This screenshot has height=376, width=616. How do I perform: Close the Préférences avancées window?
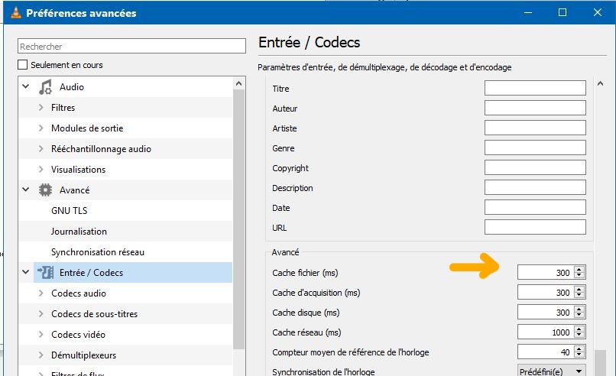tap(598, 12)
